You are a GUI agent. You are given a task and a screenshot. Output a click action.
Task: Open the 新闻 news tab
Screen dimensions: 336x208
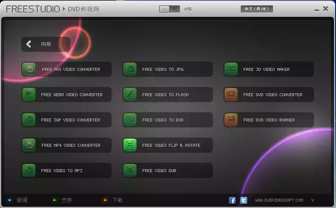pyautogui.click(x=22, y=200)
